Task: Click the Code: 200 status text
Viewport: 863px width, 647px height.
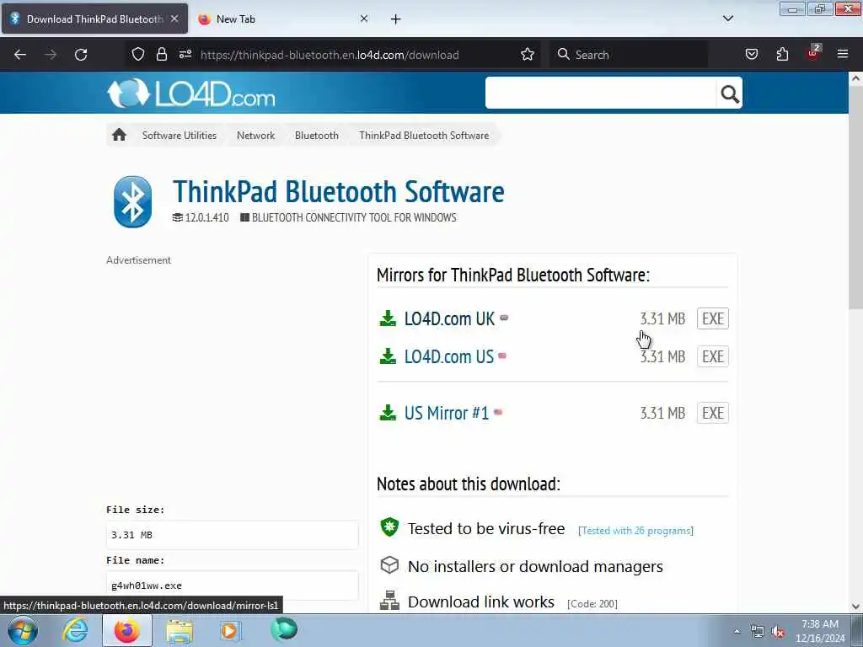Action: [592, 603]
